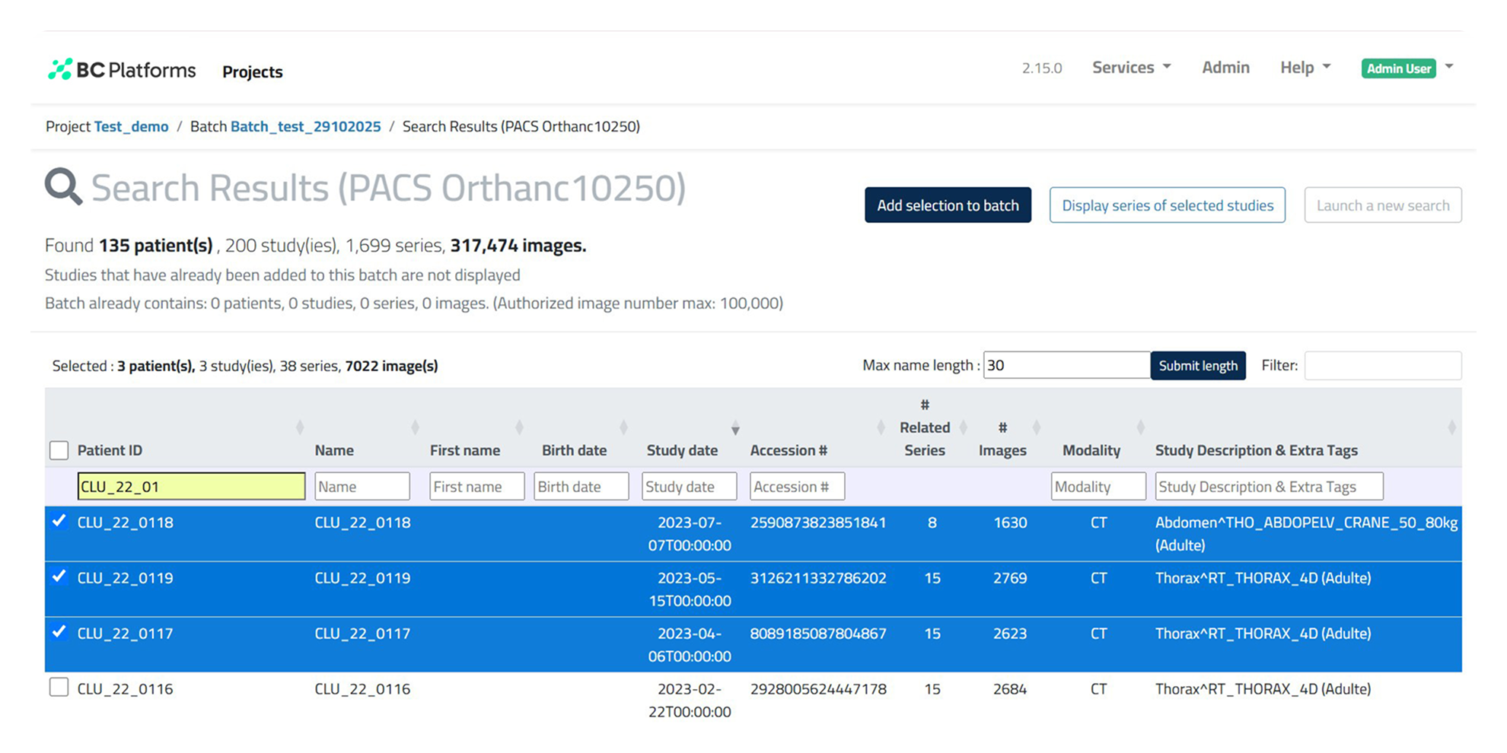
Task: Sort by Accession # column arrows
Action: [x=881, y=427]
